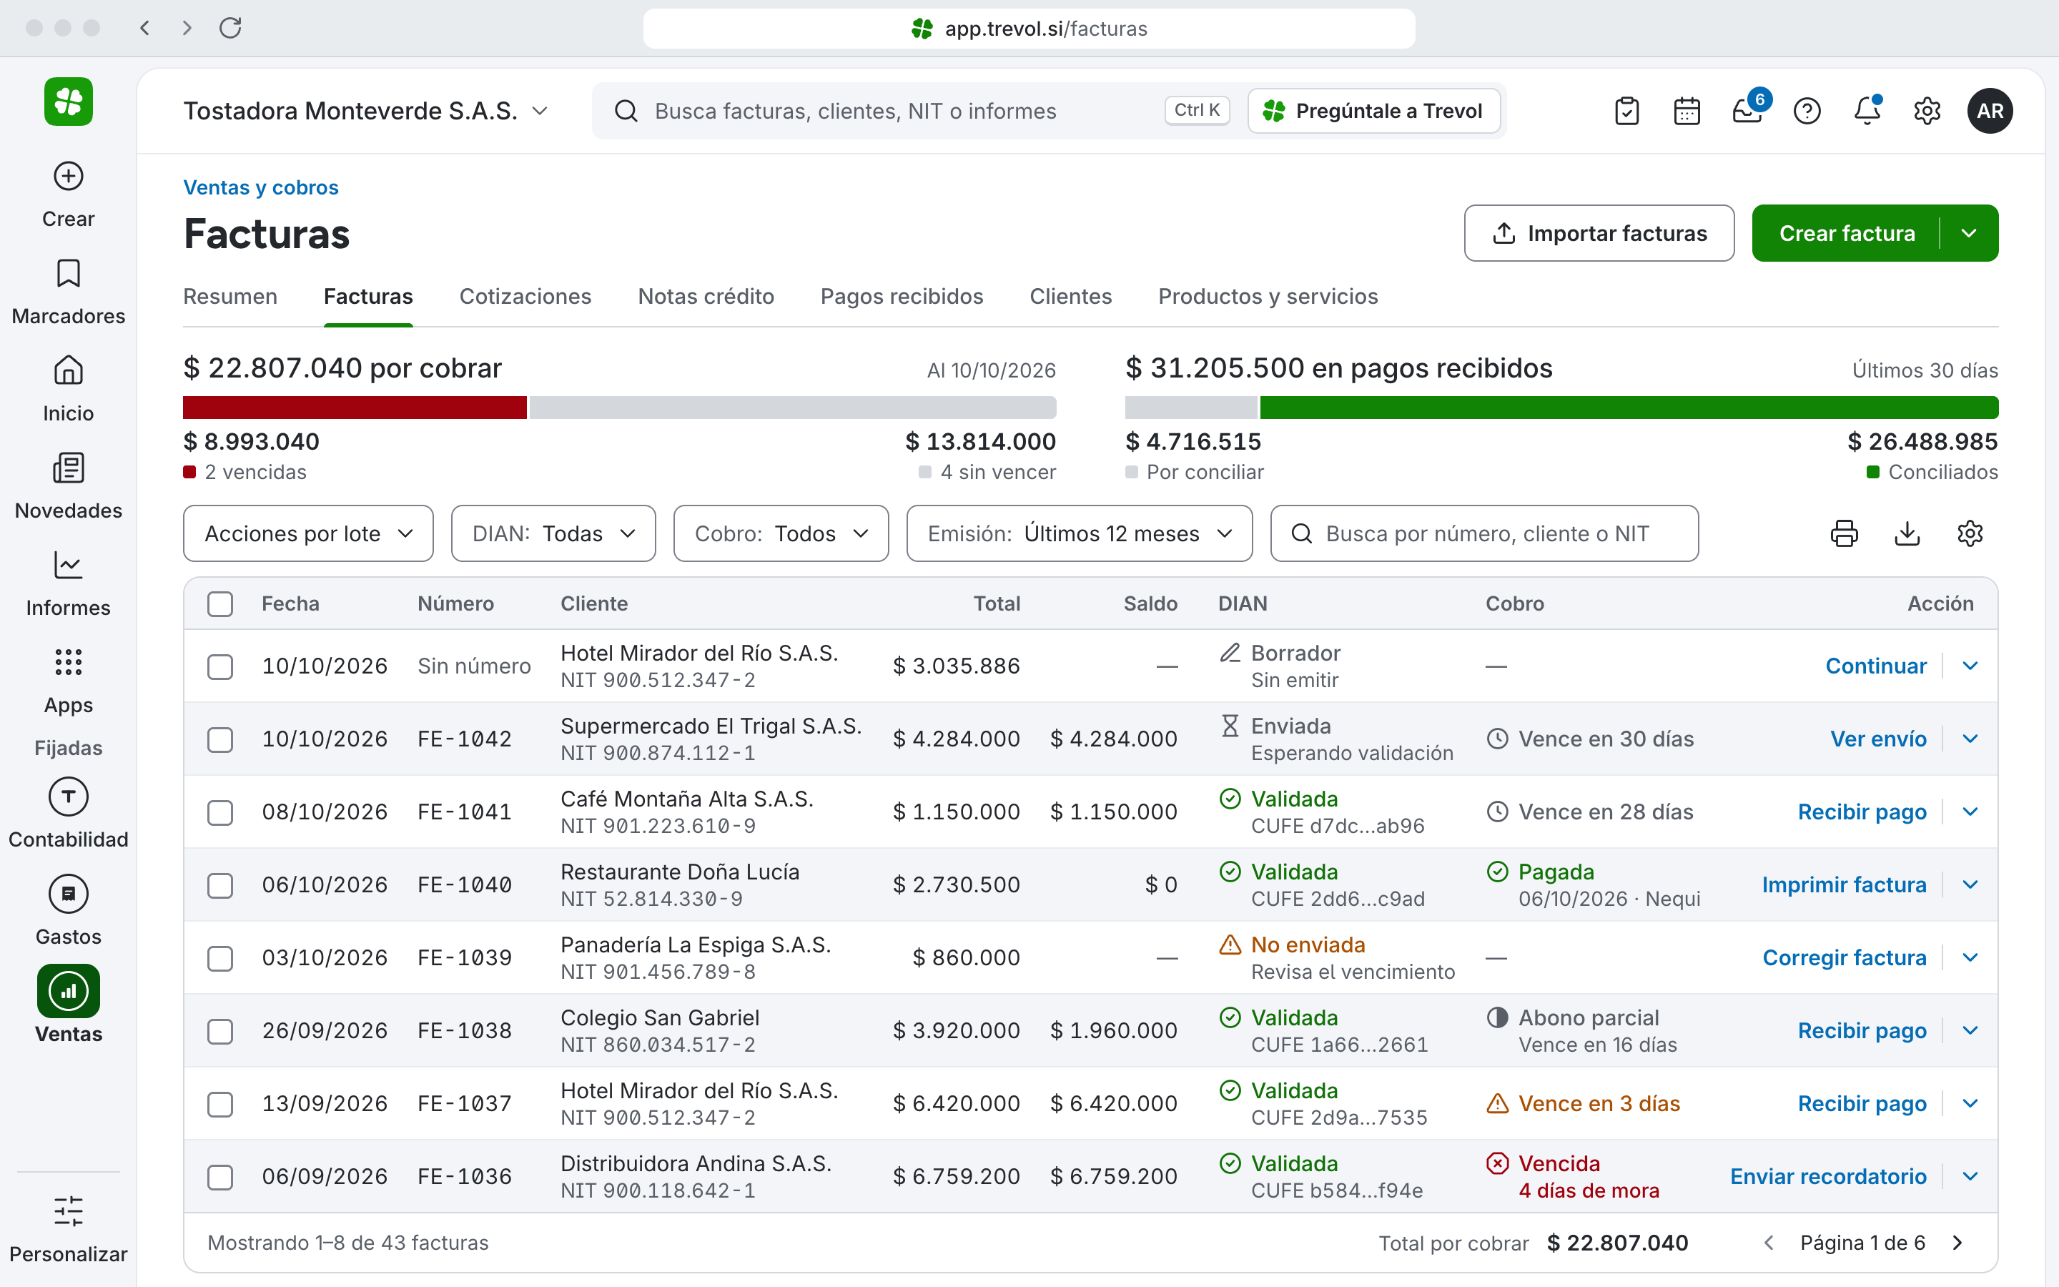This screenshot has width=2059, height=1287.
Task: Open the Pagos recibidos tab
Action: pos(901,296)
